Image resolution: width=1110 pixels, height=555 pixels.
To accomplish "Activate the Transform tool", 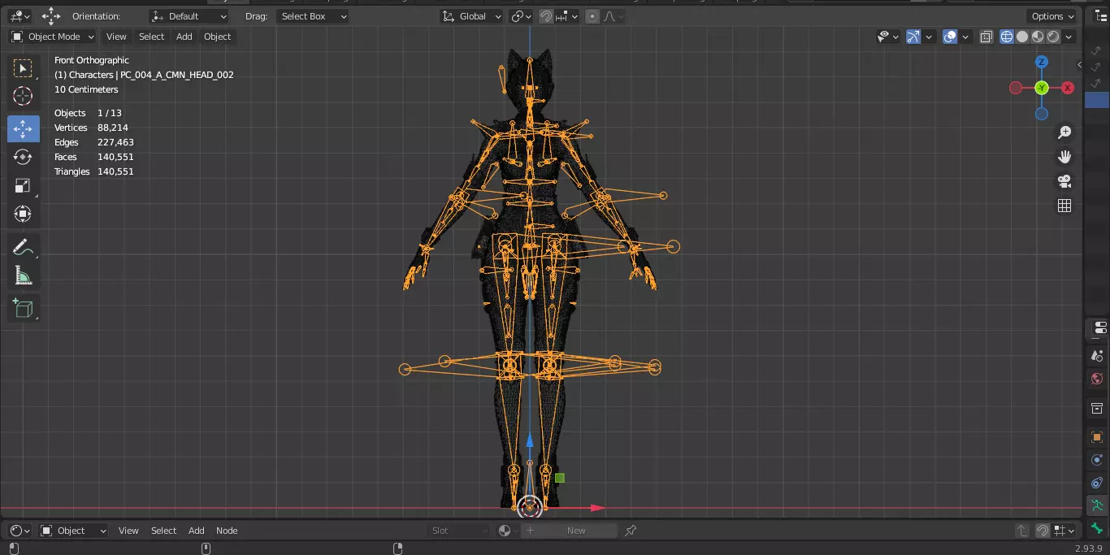I will (23, 214).
